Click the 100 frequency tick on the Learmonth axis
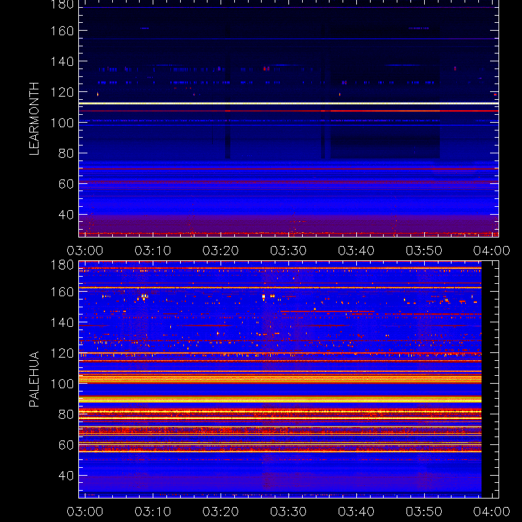The image size is (522, 522). pos(62,123)
